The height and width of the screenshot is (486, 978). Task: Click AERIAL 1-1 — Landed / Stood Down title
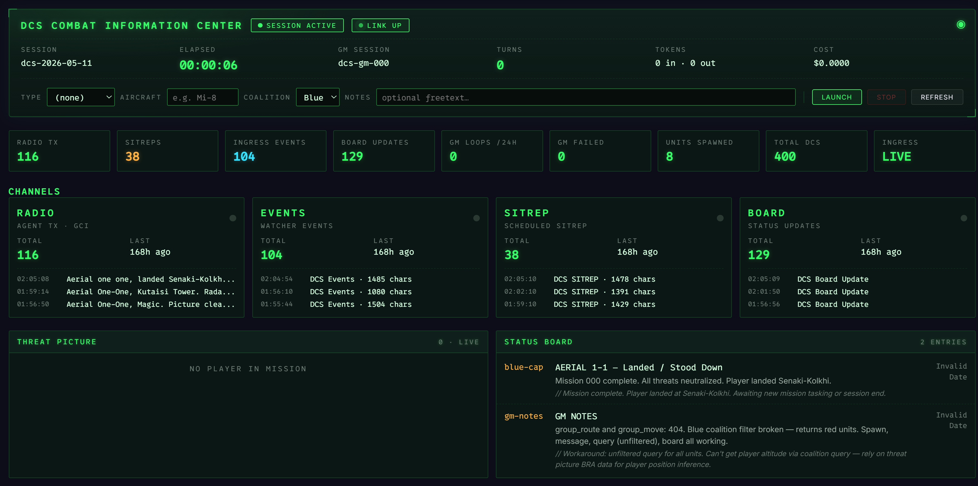click(639, 368)
